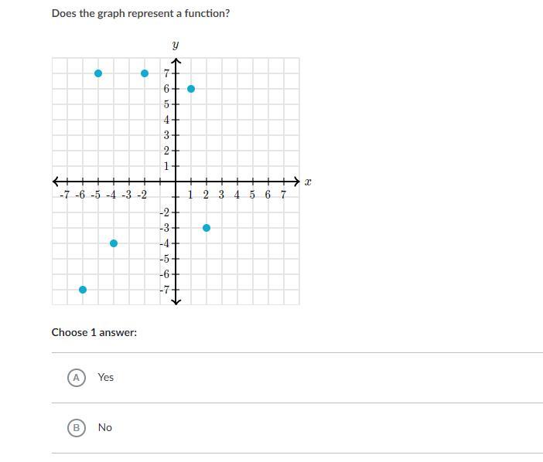Click the y-axis bottom arrowhead
The height and width of the screenshot is (462, 543).
tap(176, 301)
